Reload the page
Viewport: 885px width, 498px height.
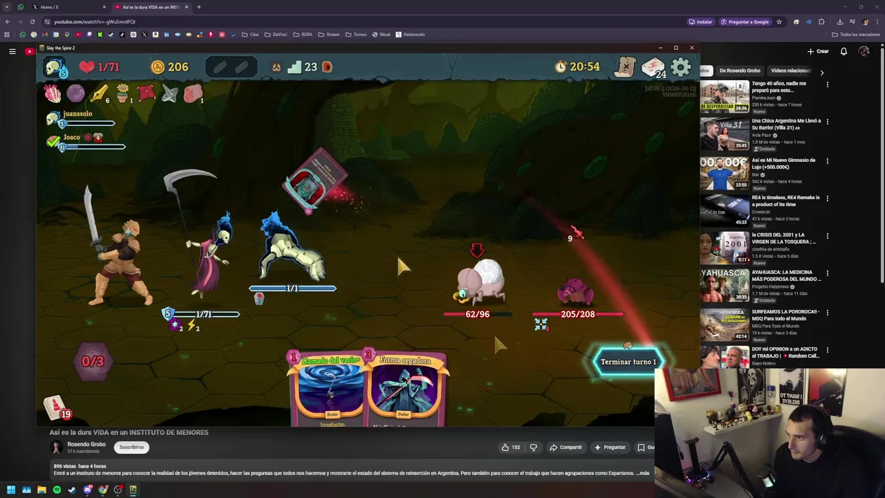click(32, 21)
